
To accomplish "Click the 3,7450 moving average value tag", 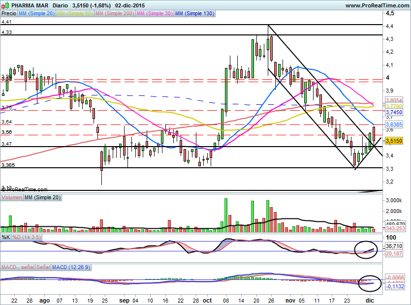I will (x=394, y=112).
